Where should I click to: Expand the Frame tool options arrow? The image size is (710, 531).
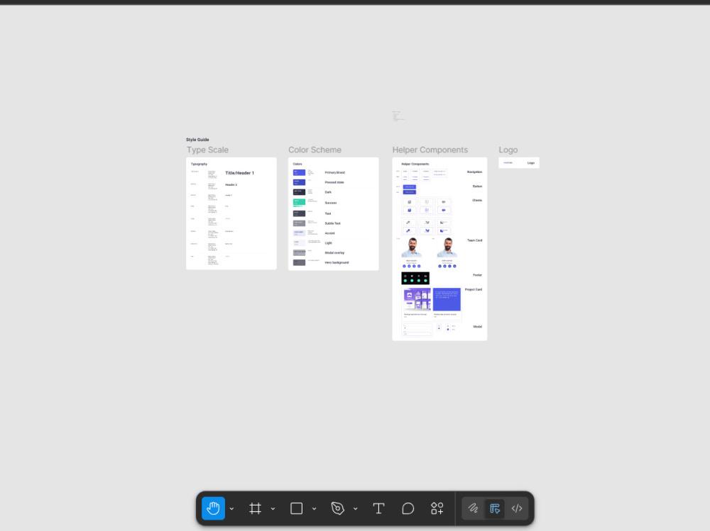pos(273,509)
